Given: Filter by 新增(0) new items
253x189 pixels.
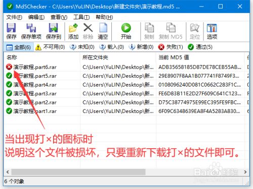Looking at the screenshot, I should [x=141, y=47].
